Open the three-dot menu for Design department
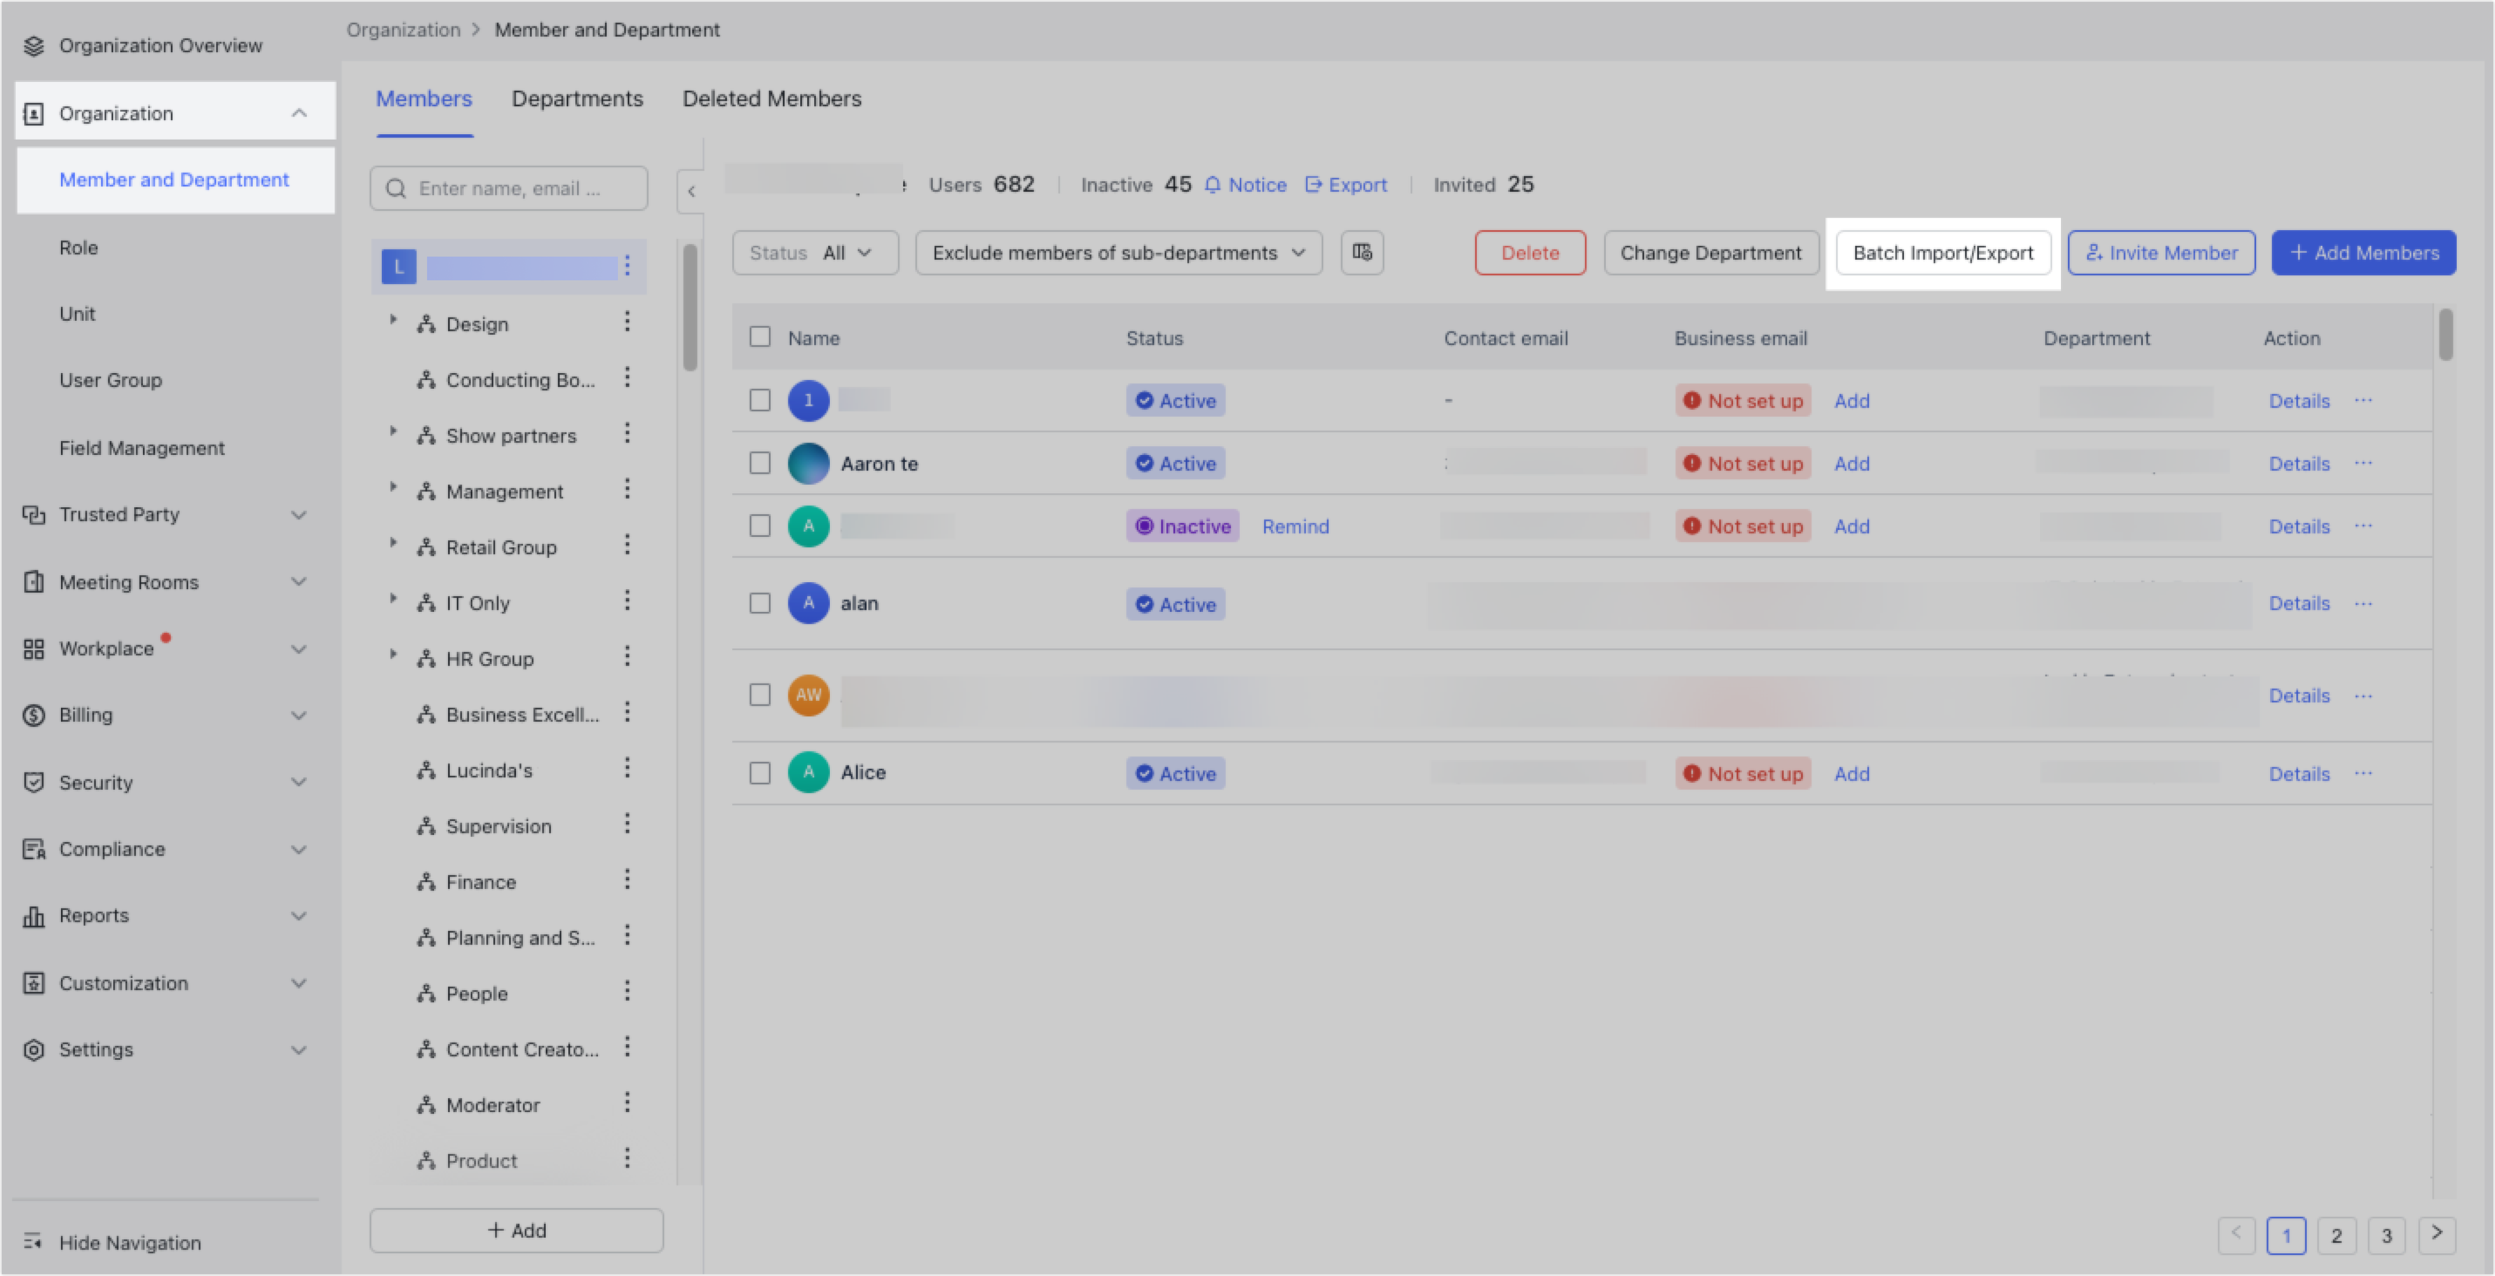Image resolution: width=2495 pixels, height=1276 pixels. tap(628, 322)
